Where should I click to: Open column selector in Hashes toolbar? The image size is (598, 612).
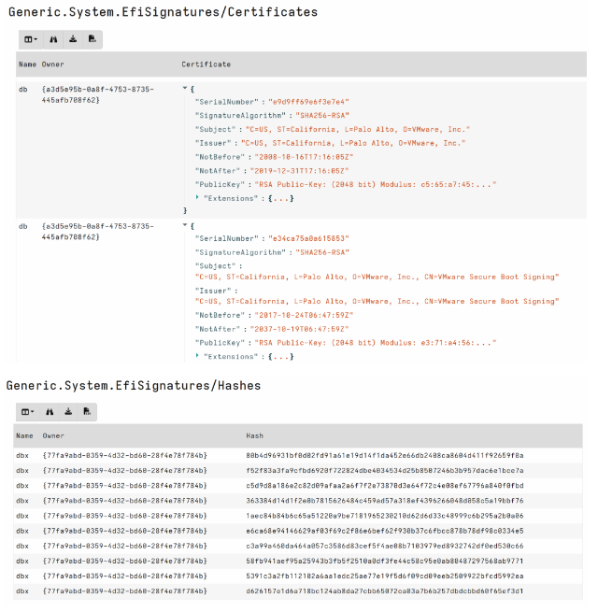pyautogui.click(x=28, y=411)
